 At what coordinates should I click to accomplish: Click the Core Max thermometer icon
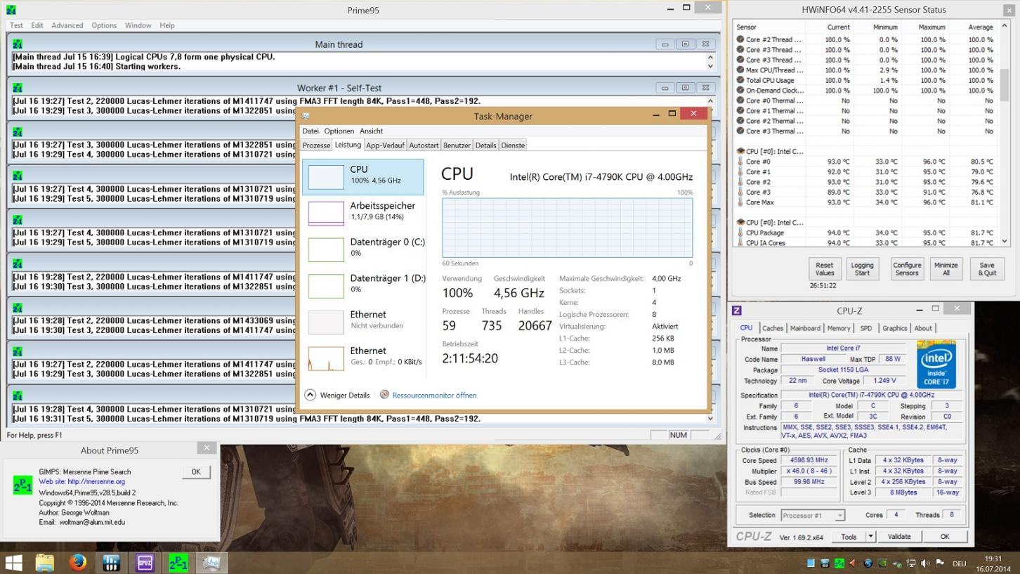[740, 202]
